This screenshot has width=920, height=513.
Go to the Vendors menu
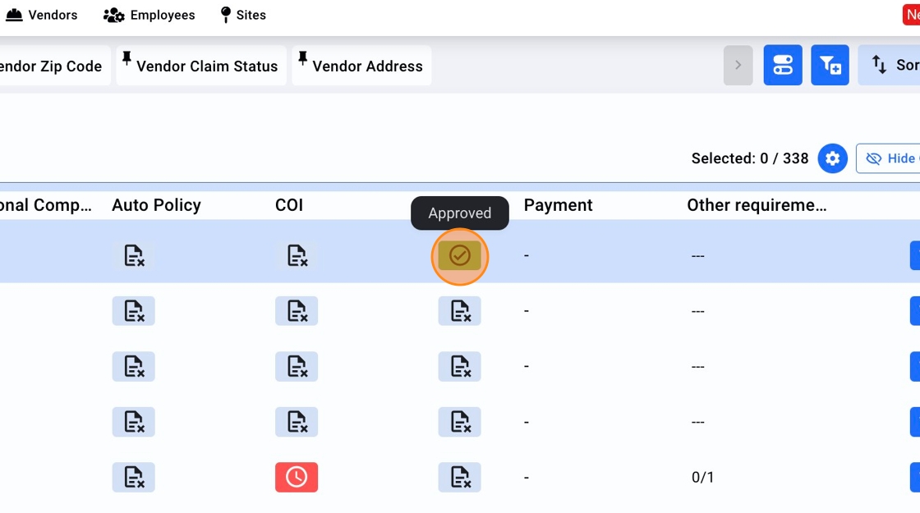[41, 15]
